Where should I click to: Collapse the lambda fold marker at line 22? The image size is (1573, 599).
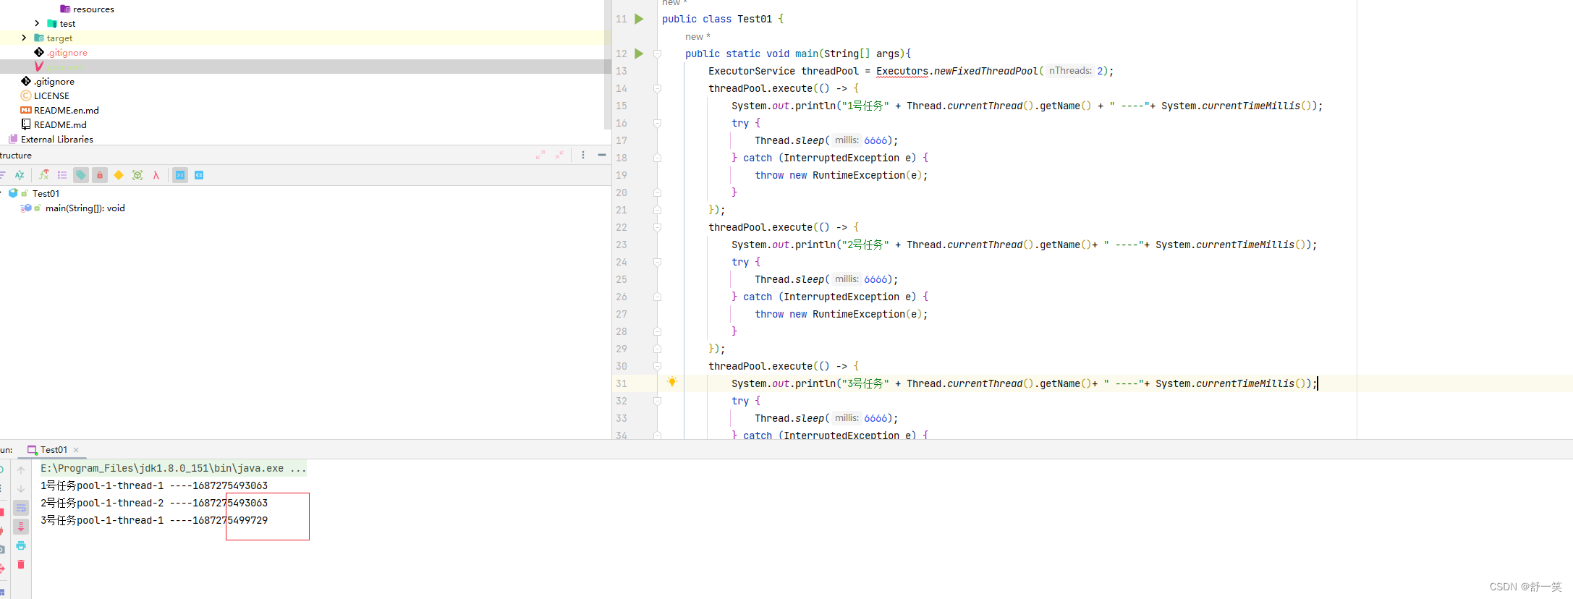657,227
